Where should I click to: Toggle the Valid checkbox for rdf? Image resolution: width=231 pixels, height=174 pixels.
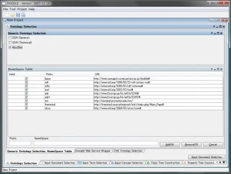pos(26,82)
